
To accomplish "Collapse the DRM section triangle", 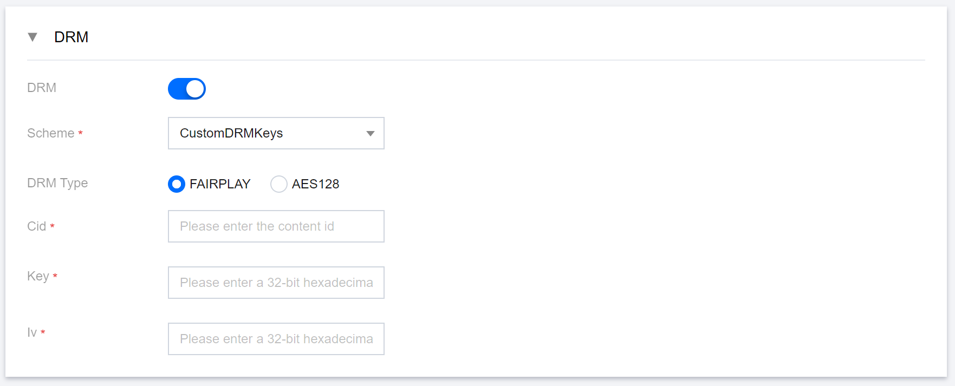I will point(33,37).
